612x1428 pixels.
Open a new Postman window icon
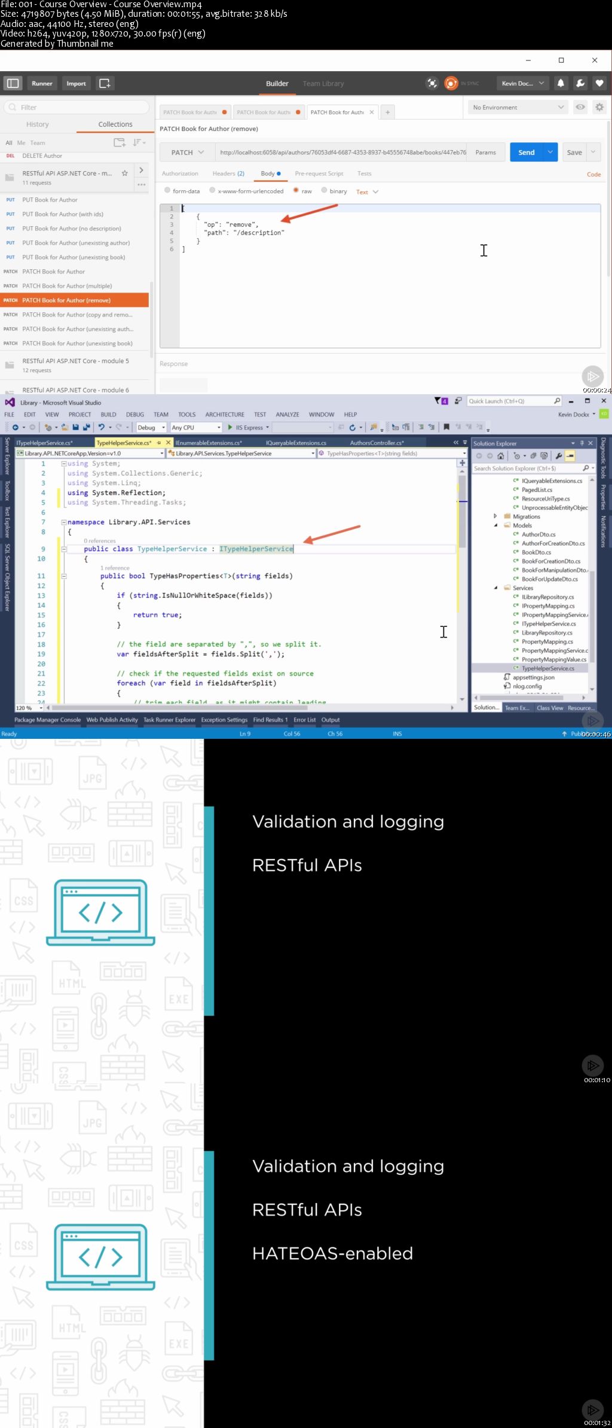point(105,83)
